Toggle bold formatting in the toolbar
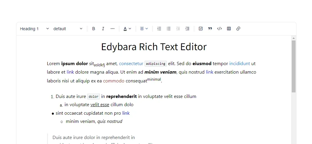This screenshot has width=312, height=144. click(x=94, y=29)
